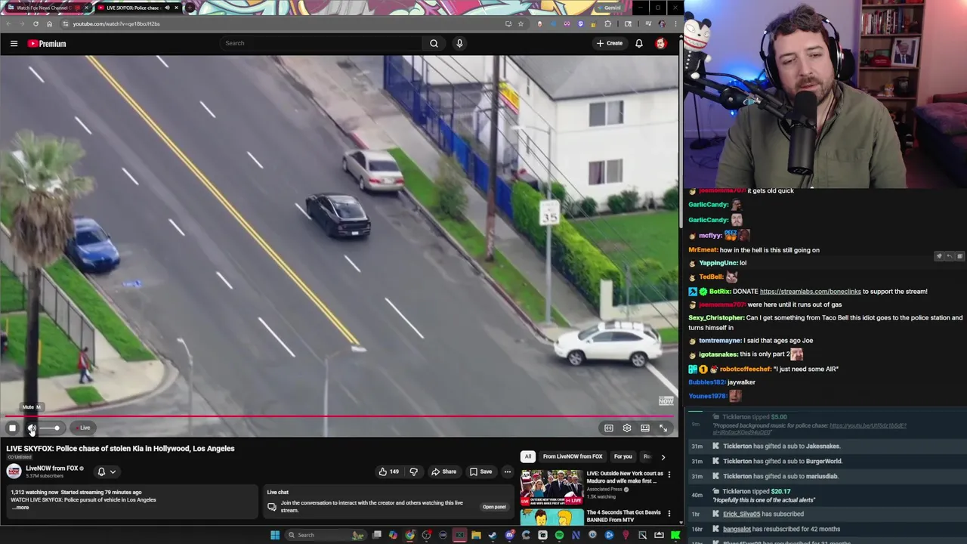This screenshot has height=544, width=967.
Task: Go to the browser home page
Action: pos(49,23)
